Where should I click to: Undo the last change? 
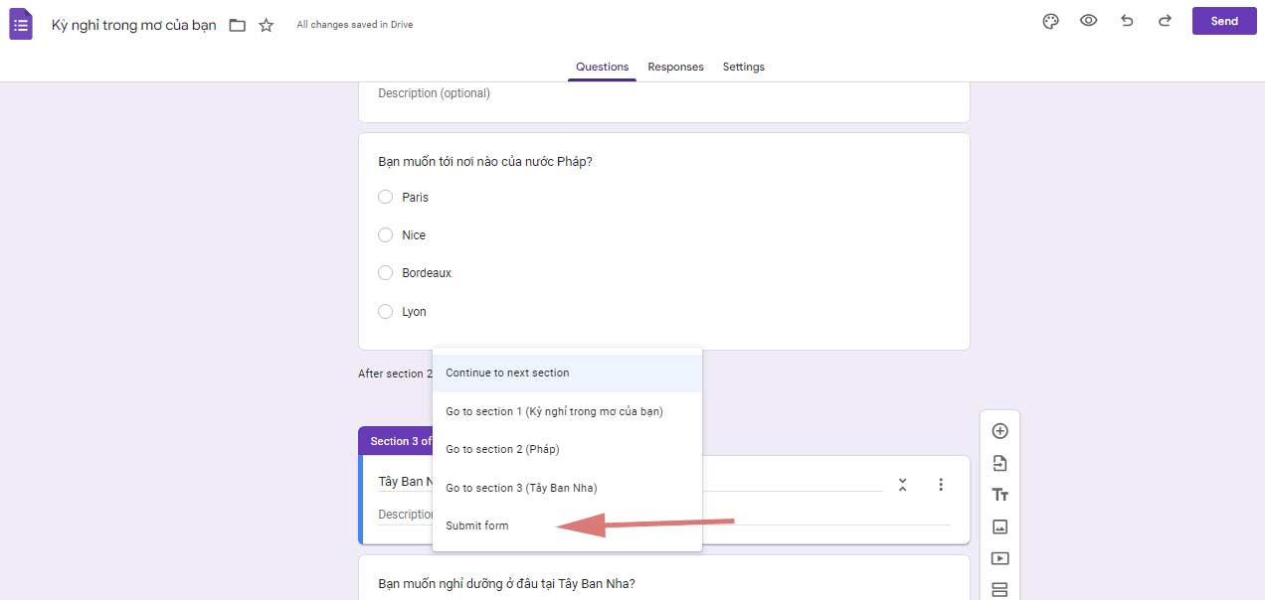(x=1127, y=21)
